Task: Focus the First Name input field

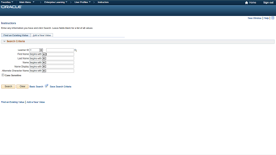Action: pos(60,54)
